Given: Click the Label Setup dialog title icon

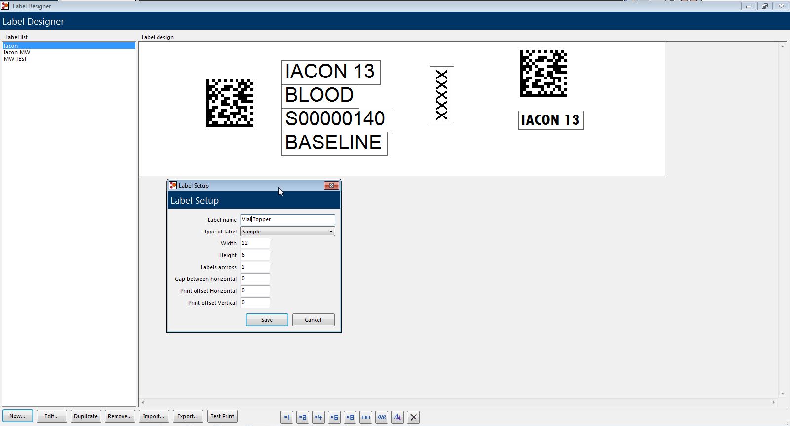Looking at the screenshot, I should [x=173, y=185].
